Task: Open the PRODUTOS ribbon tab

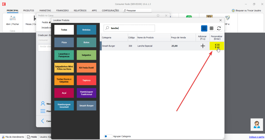Action: [x=28, y=11]
